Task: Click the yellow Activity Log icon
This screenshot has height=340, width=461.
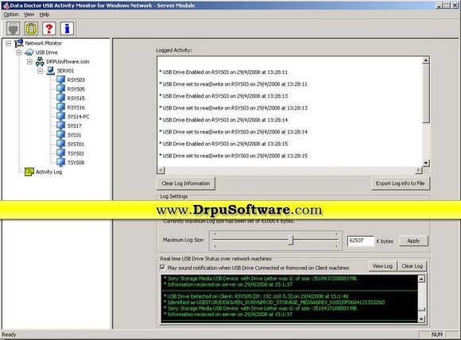Action: coord(29,172)
